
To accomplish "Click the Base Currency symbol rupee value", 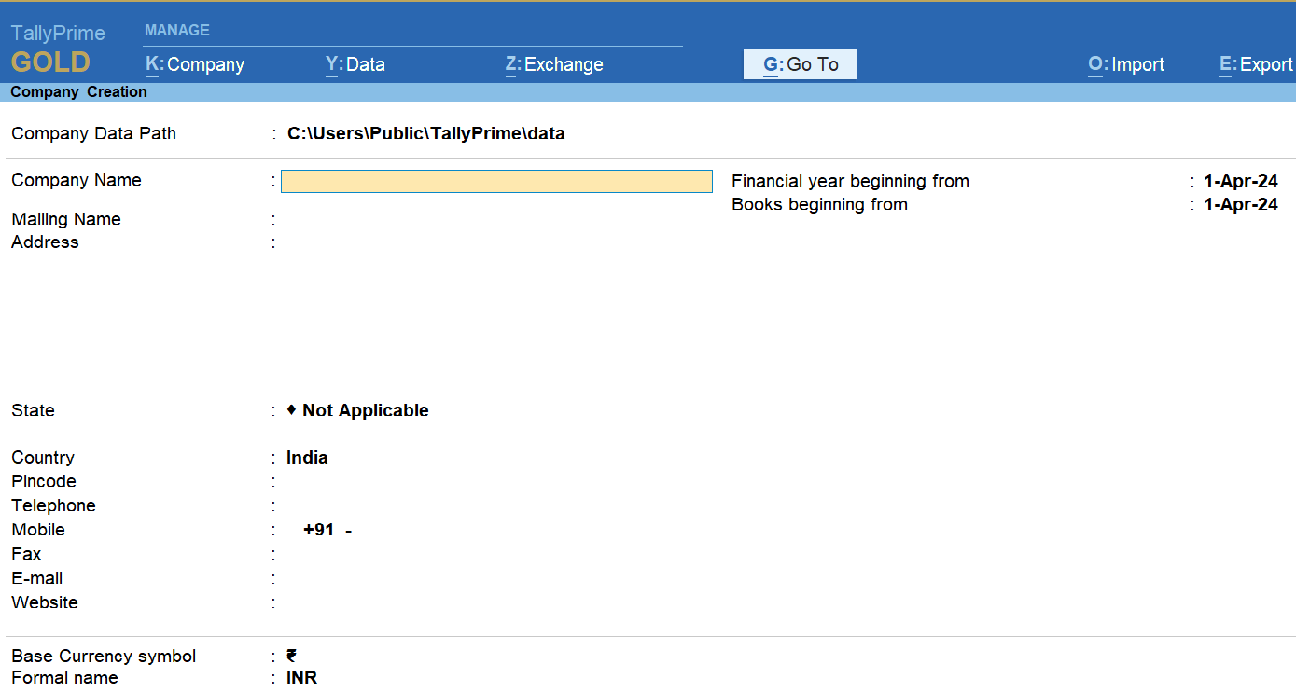I will tap(292, 657).
